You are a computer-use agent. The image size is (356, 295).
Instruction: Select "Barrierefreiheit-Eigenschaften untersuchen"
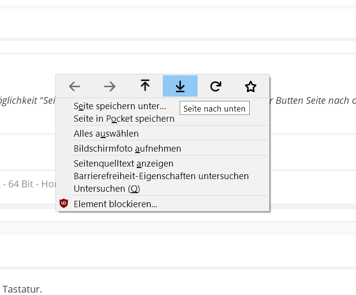click(x=161, y=176)
